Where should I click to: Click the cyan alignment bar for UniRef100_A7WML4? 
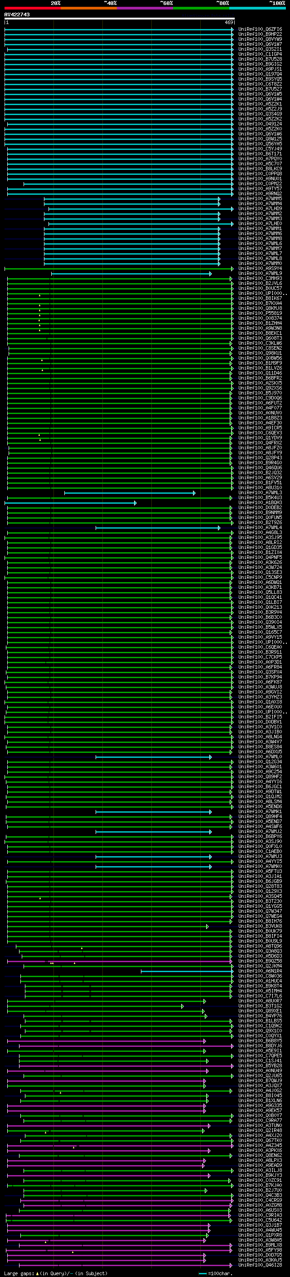coord(158,528)
